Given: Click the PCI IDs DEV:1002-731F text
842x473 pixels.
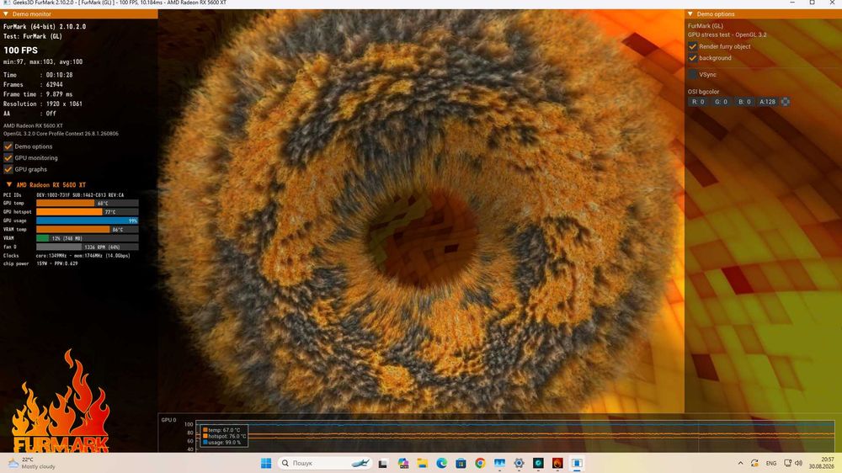Looking at the screenshot, I should (x=63, y=195).
